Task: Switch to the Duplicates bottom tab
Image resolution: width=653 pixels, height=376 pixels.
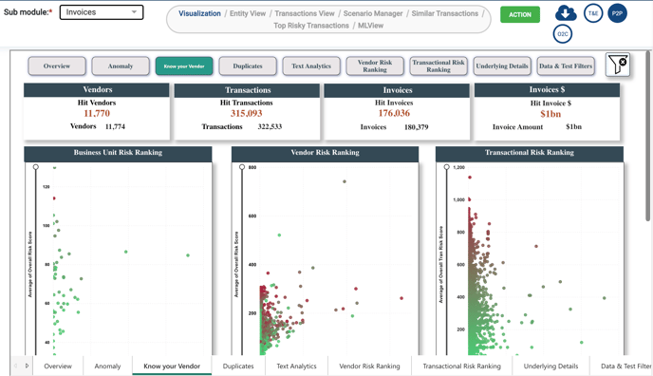Action: coord(238,366)
